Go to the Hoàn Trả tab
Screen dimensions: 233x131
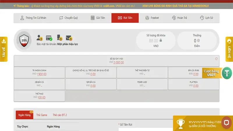pos(179,18)
